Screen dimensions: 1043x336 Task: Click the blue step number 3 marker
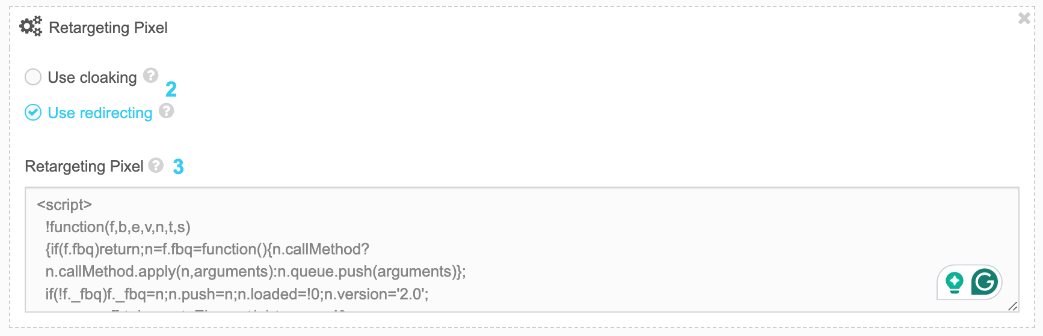pyautogui.click(x=178, y=167)
